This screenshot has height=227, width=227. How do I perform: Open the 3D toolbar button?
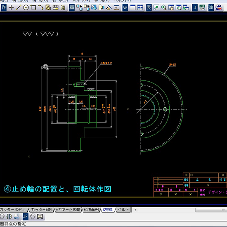pyautogui.click(x=211, y=7)
